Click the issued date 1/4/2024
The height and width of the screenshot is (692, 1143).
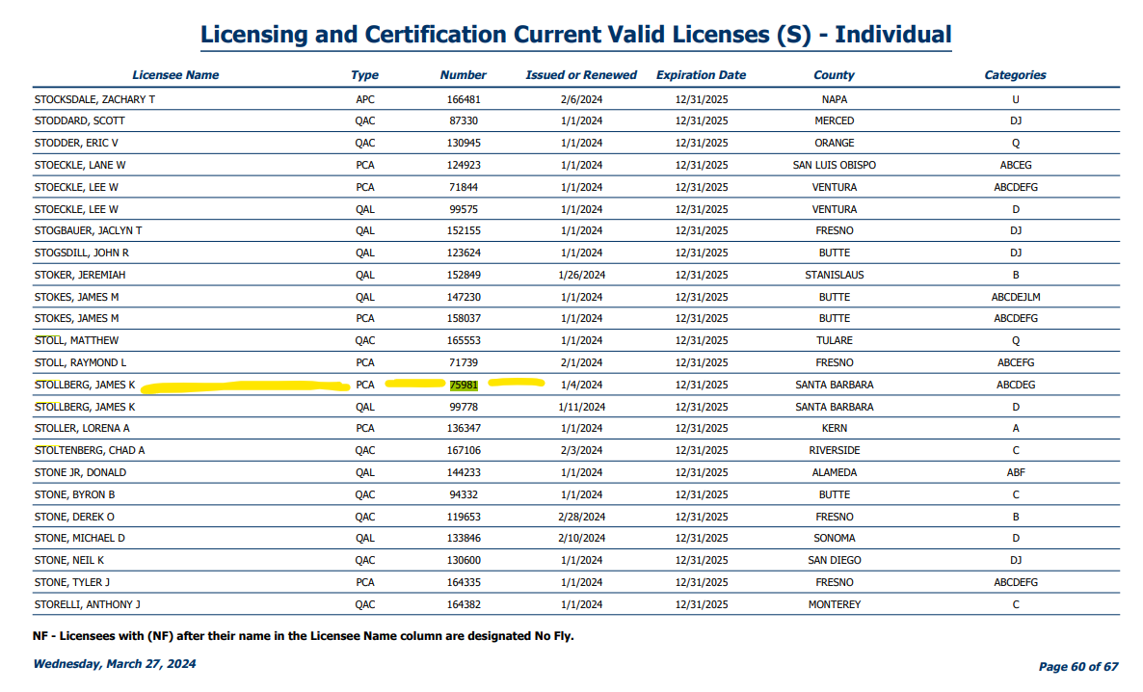coord(582,385)
